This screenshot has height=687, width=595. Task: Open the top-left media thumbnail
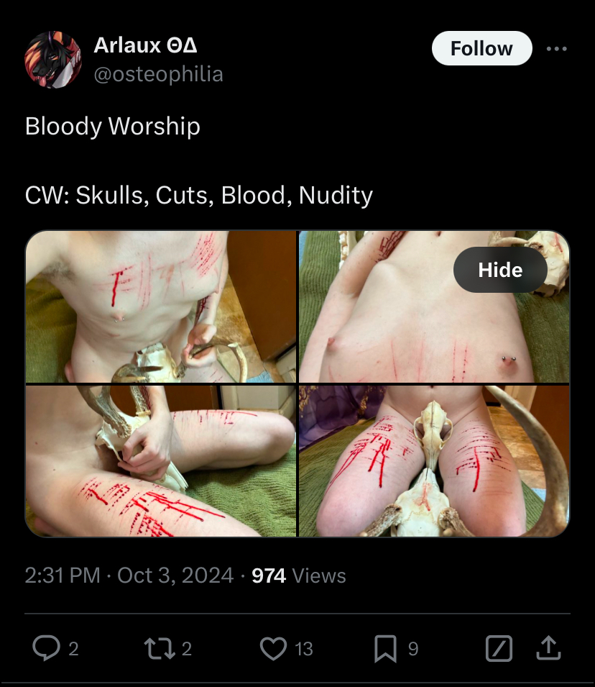[161, 306]
